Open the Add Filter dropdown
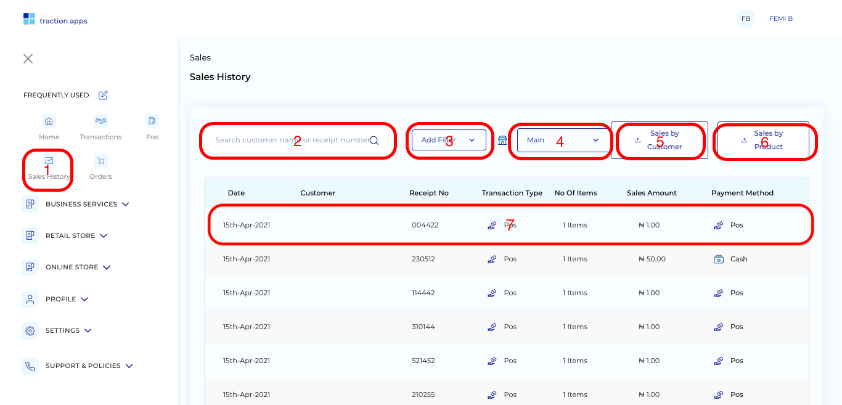 pos(449,140)
